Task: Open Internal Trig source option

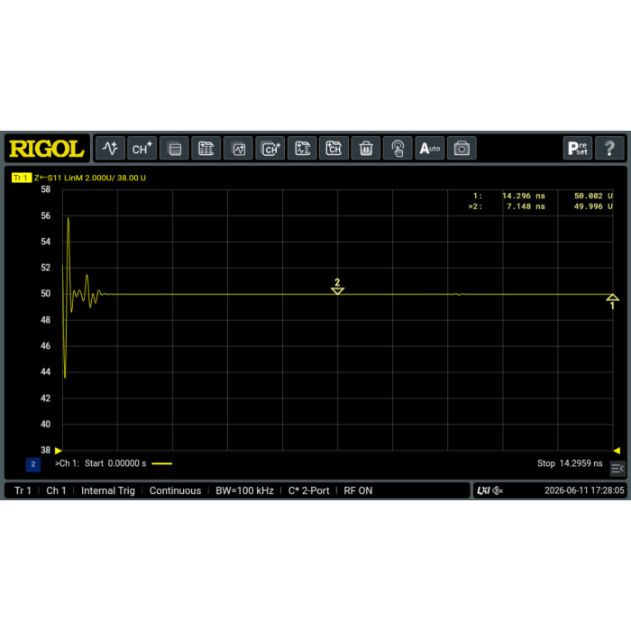Action: [x=108, y=490]
